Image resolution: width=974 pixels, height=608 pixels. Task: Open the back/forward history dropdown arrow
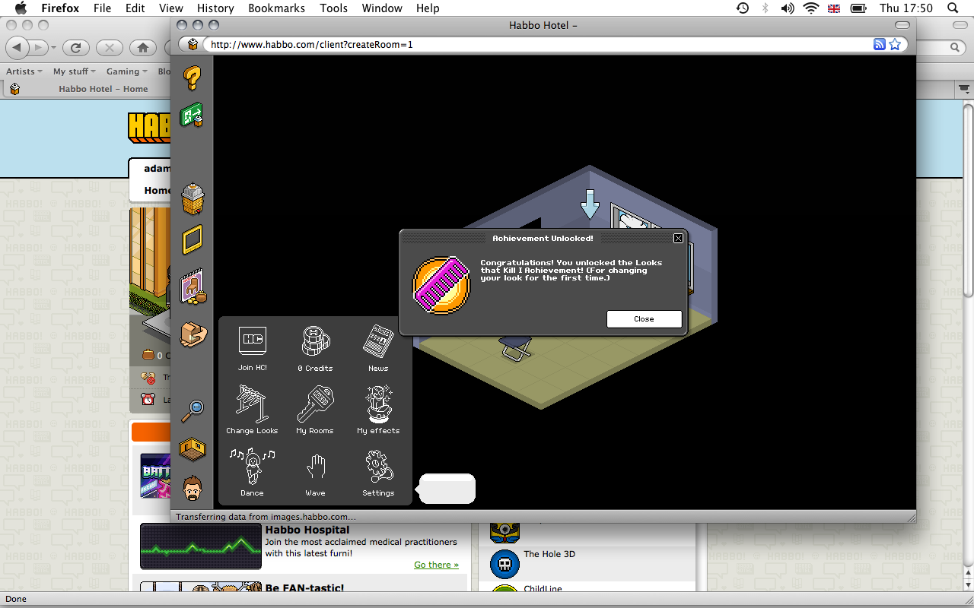pyautogui.click(x=54, y=48)
